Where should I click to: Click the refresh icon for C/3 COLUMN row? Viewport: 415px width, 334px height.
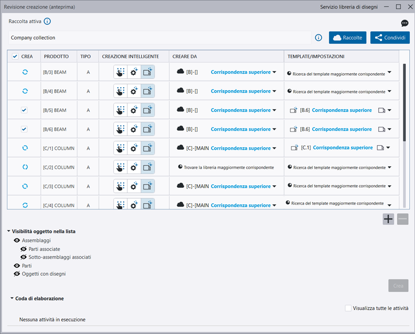click(x=25, y=186)
